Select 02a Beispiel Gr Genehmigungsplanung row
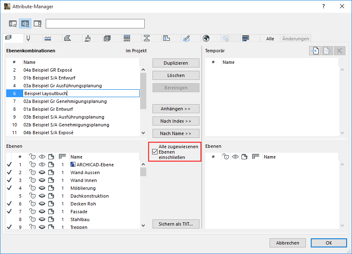 point(73,101)
